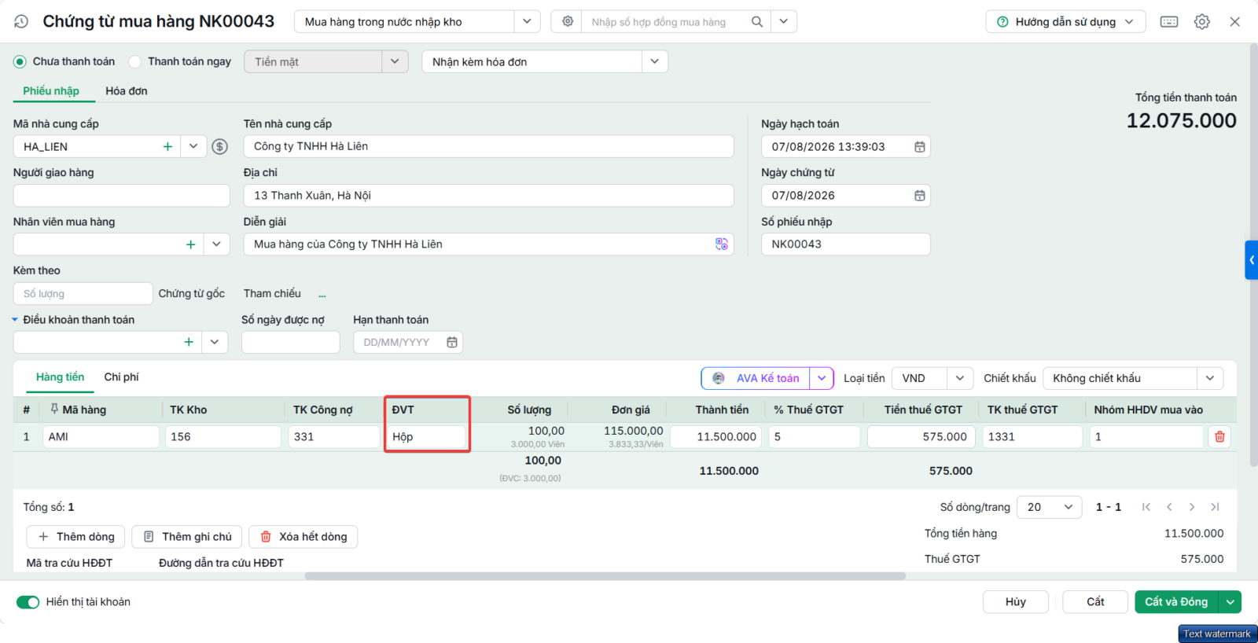1258x643 pixels.
Task: Delete row 1 with trash icon
Action: pos(1219,437)
